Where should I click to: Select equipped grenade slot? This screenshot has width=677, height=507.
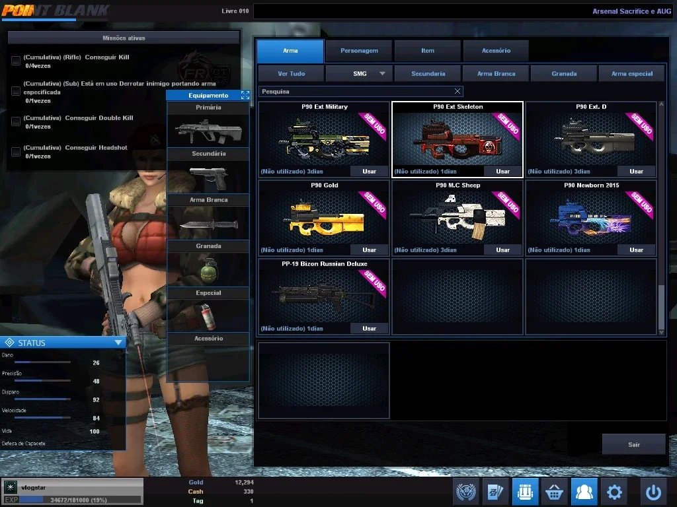click(208, 270)
